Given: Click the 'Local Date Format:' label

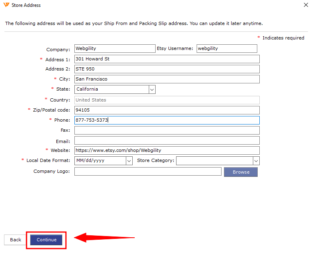Looking at the screenshot, I should (48, 160).
